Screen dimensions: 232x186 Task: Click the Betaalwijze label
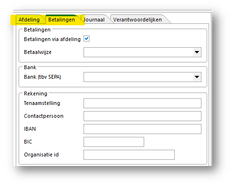pos(38,52)
